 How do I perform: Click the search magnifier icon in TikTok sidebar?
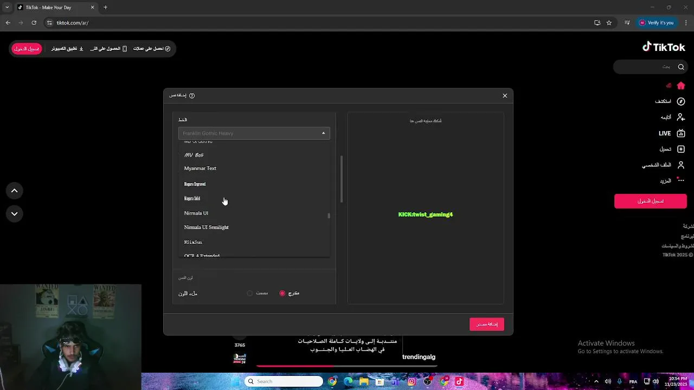coord(681,67)
